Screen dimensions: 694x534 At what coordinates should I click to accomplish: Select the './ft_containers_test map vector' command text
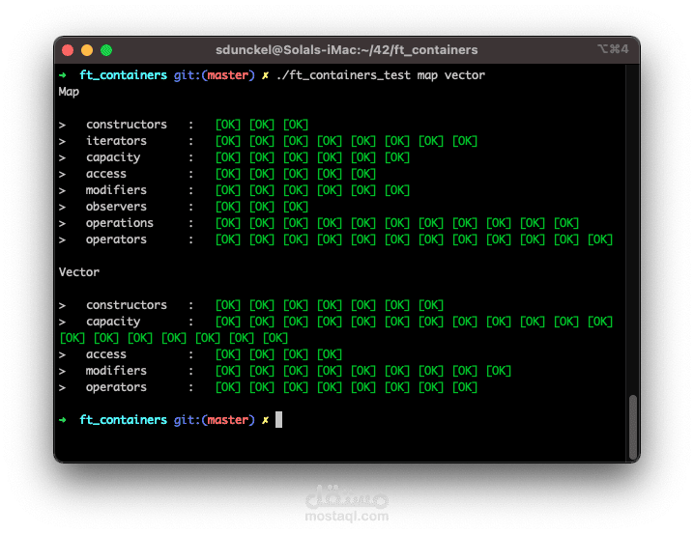pos(381,75)
